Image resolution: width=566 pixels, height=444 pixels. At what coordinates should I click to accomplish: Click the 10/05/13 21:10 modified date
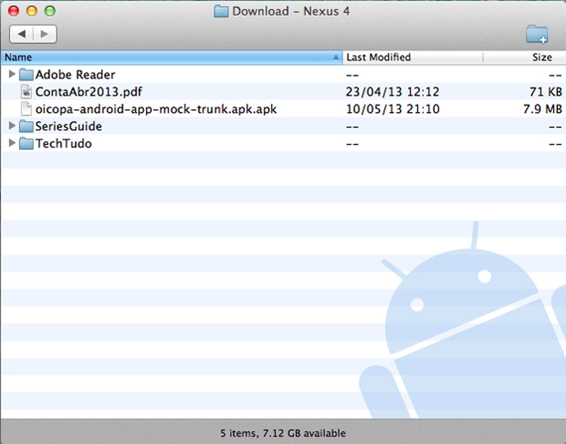393,109
